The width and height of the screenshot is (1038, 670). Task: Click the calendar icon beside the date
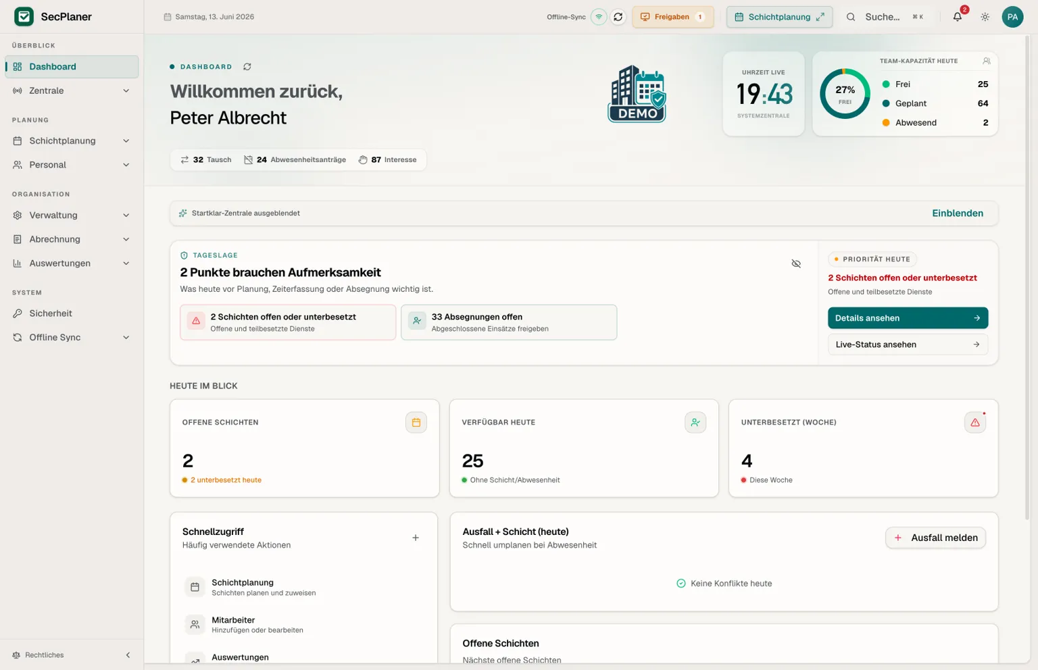[168, 17]
